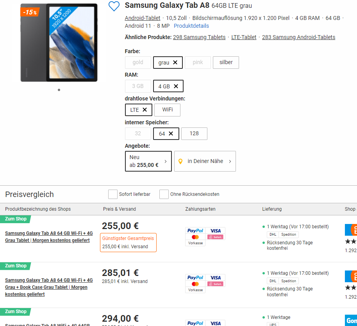This screenshot has width=357, height=326.
Task: Open first Zum Shop tab for 255,00 € offer
Action: coord(16,219)
